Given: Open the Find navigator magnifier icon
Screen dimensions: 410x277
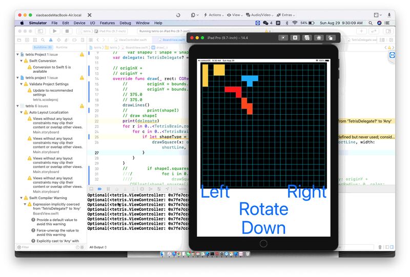Looking at the screenshot, I should pyautogui.click(x=43, y=40).
